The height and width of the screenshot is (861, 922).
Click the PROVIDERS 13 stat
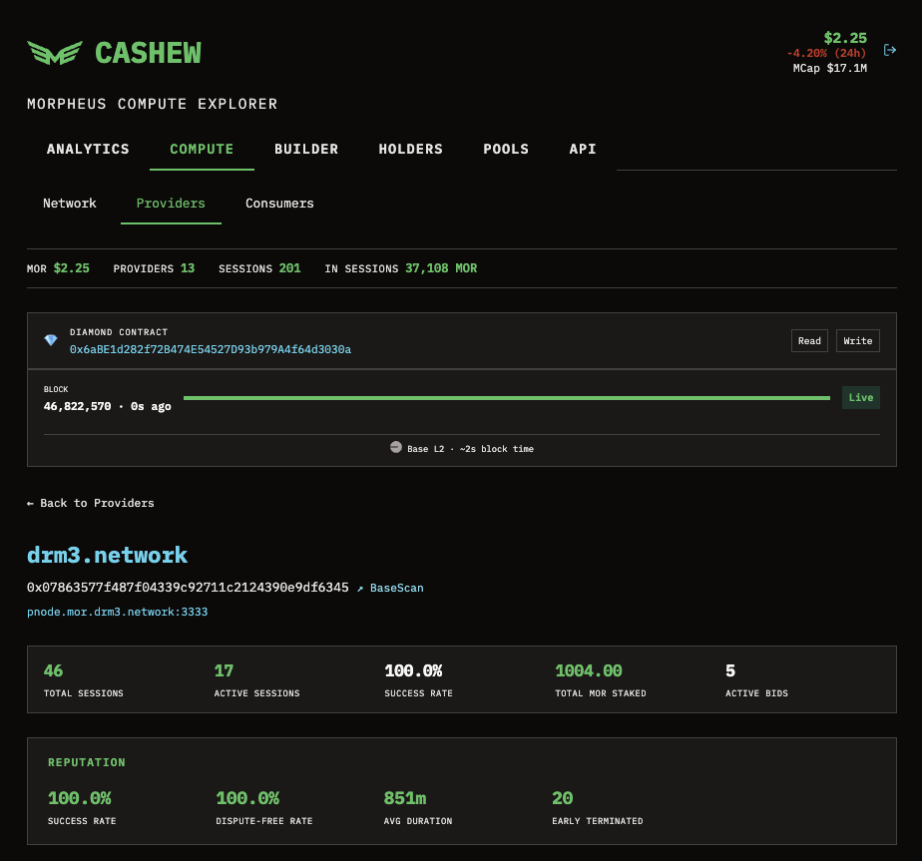pos(154,268)
